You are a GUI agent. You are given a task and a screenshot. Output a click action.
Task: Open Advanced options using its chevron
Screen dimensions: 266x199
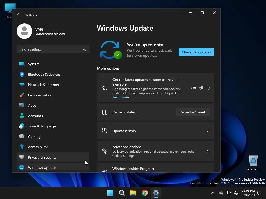click(208, 151)
